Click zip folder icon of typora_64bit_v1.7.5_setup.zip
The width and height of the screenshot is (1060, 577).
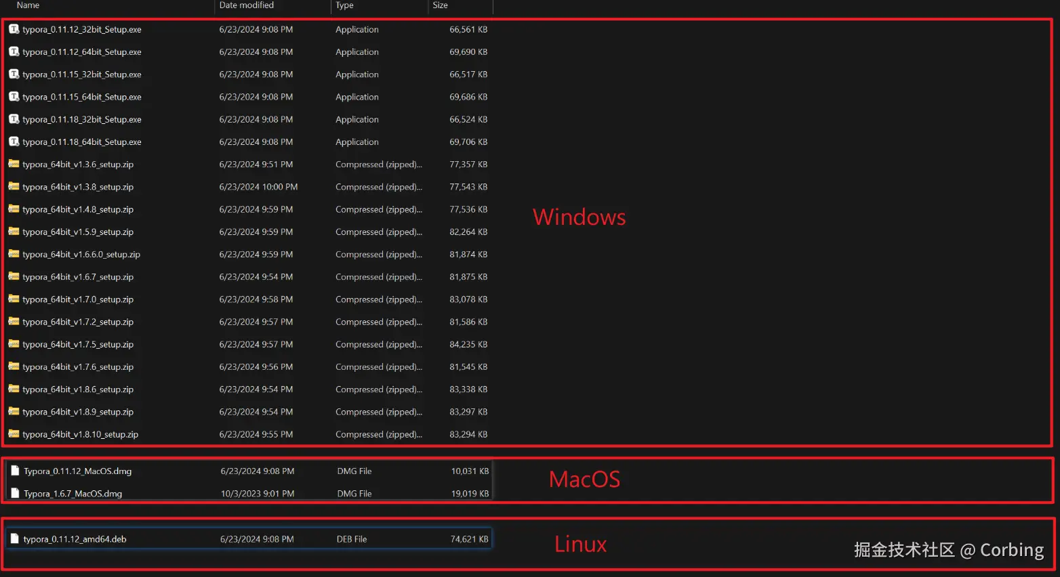point(14,344)
